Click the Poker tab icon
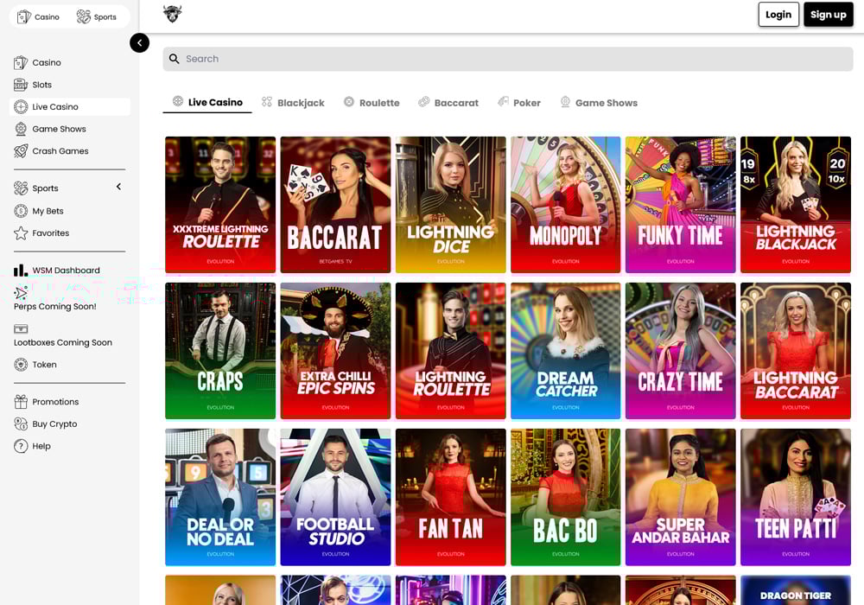Viewport: 864px width, 605px height. [x=503, y=102]
